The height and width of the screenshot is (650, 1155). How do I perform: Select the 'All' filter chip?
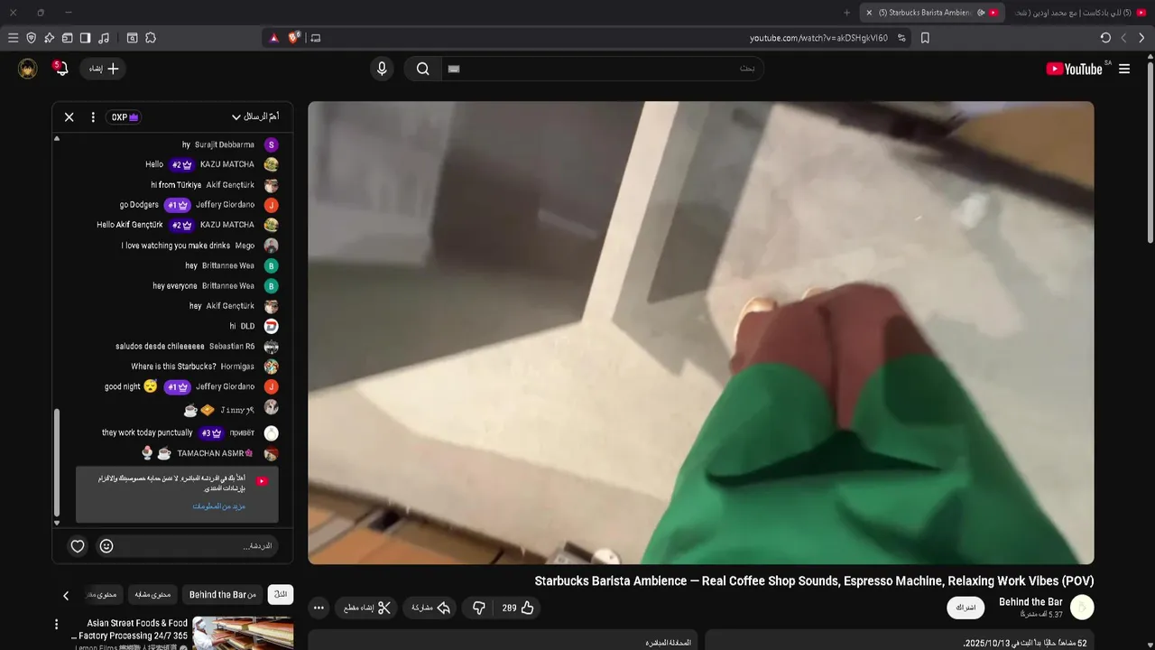point(281,595)
